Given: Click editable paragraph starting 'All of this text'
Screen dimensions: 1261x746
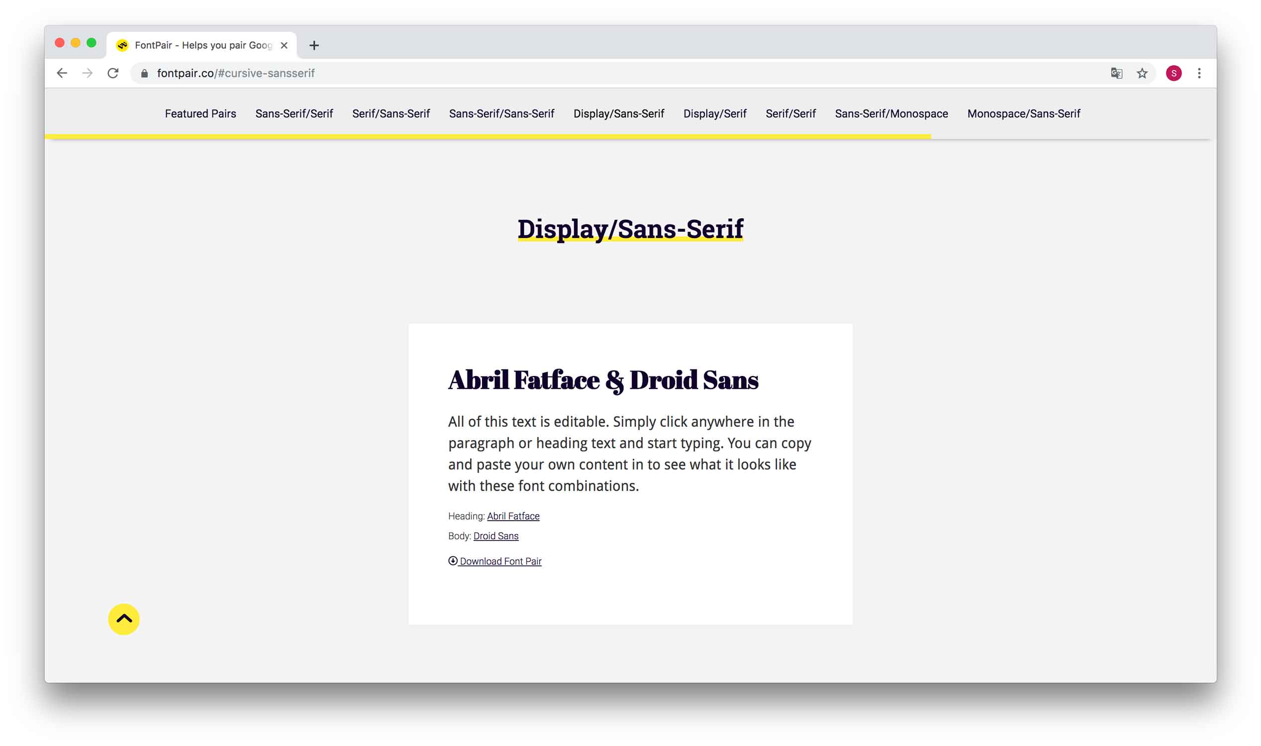Looking at the screenshot, I should click(x=629, y=454).
